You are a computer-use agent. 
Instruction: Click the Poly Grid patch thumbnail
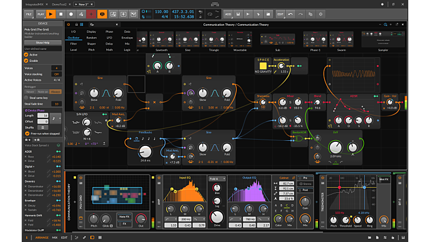[117, 193]
